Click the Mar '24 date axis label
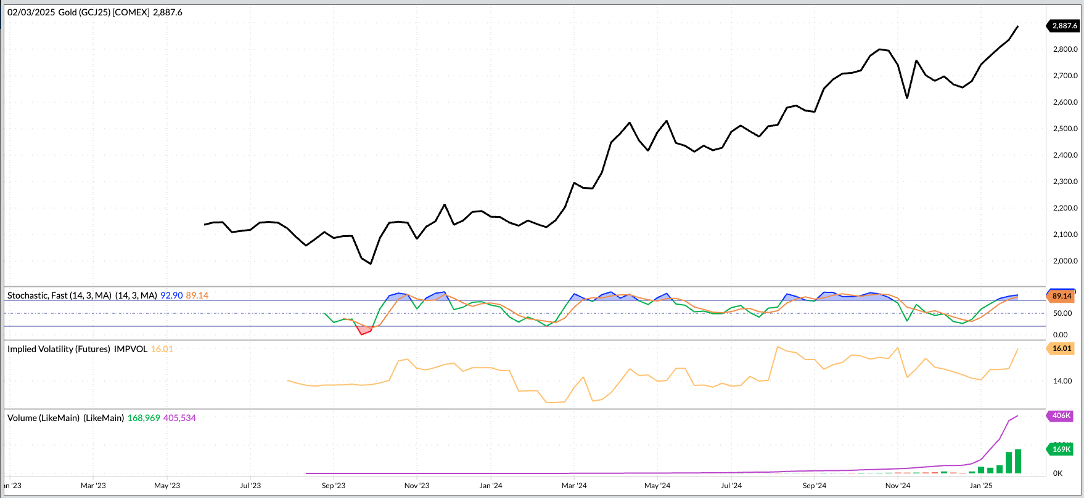1084x498 pixels. [x=574, y=486]
